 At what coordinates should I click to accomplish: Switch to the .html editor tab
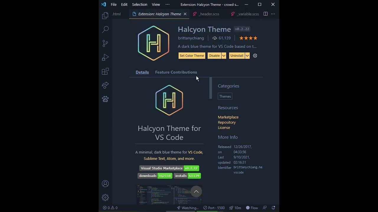[116, 14]
